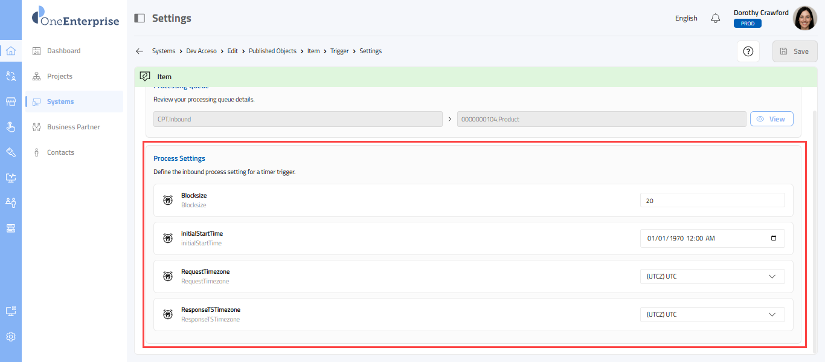Click the Save button
825x362 pixels.
794,51
